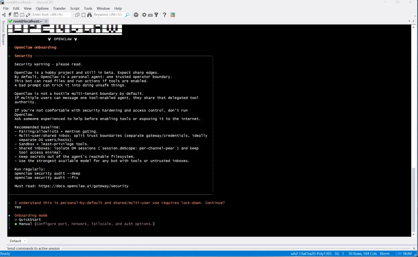
Task: Click the SecureFX launch icon
Action: [173, 15]
